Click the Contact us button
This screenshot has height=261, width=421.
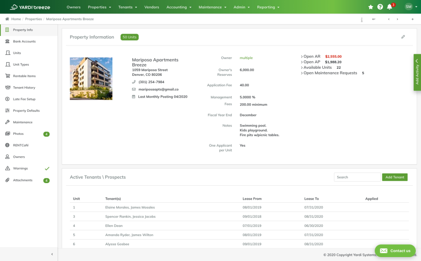[x=395, y=251]
